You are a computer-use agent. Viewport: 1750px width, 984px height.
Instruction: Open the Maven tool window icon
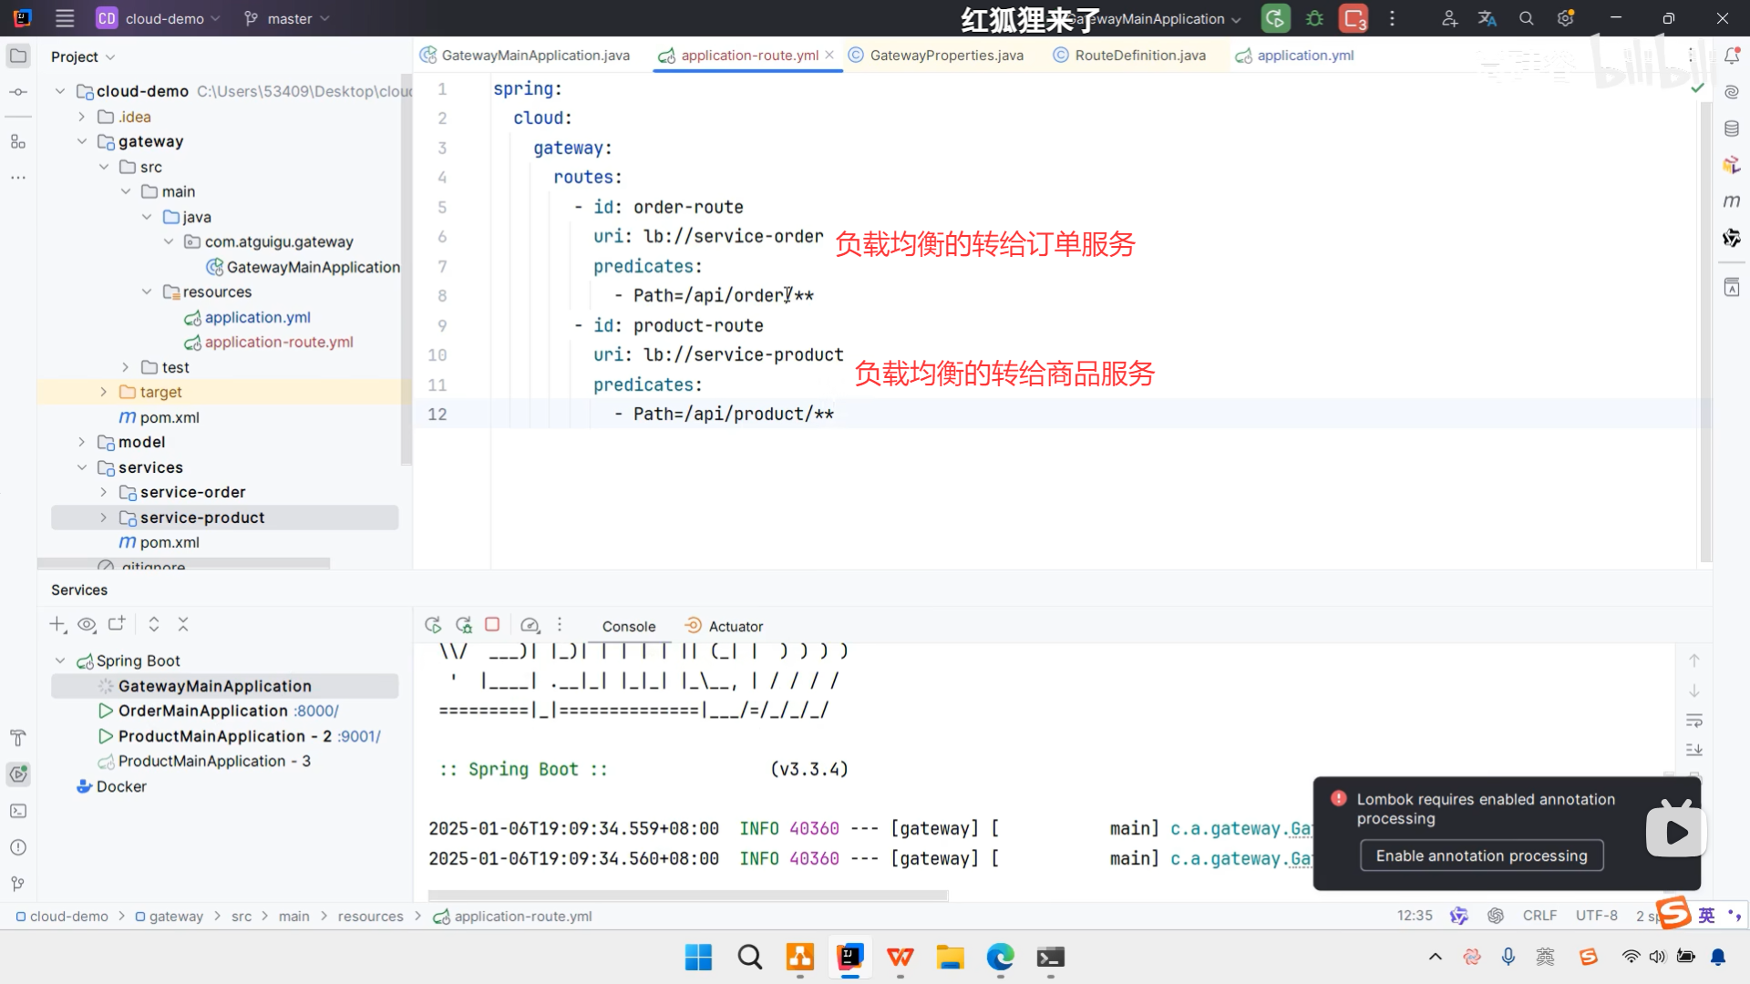pyautogui.click(x=1732, y=200)
